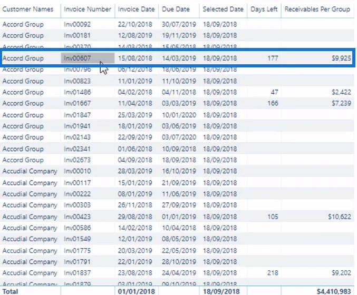Image resolution: width=357 pixels, height=295 pixels.
Task: Click the Invoice Date column header
Action: click(x=136, y=9)
